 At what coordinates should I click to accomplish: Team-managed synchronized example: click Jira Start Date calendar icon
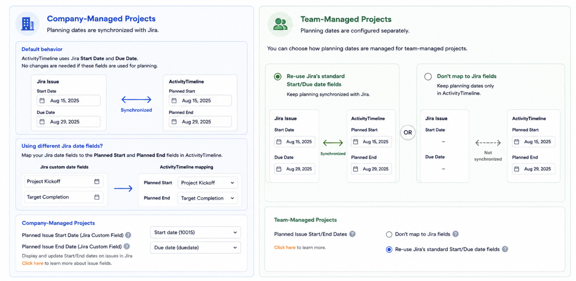tap(279, 142)
